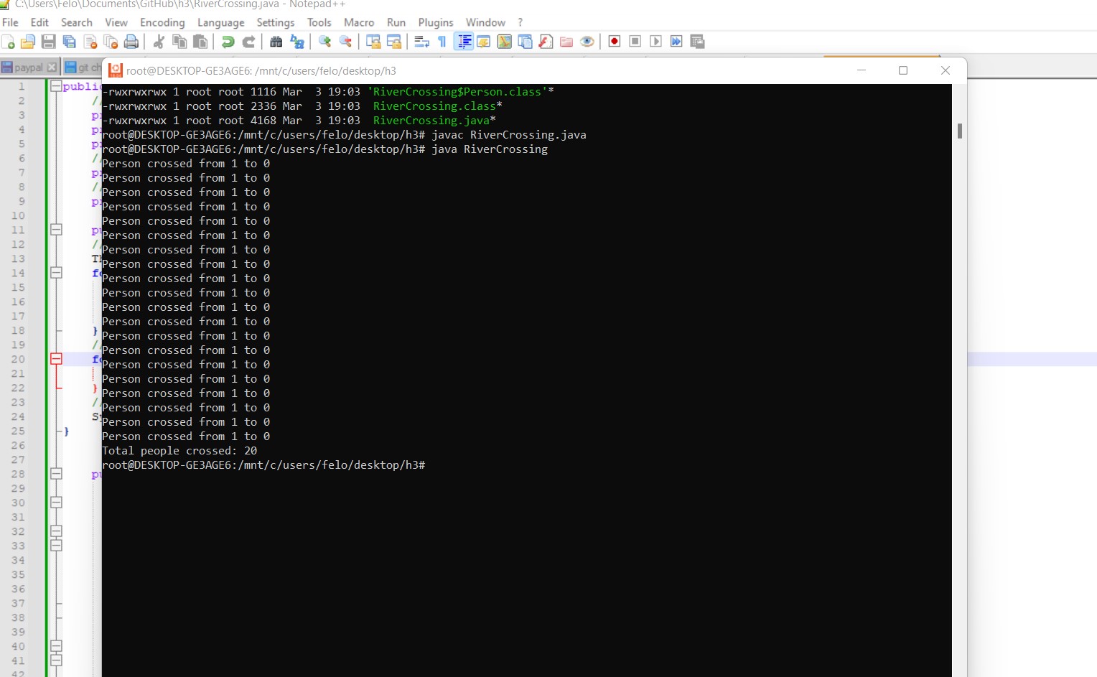Click the Paste toolbar icon
The height and width of the screenshot is (677, 1097).
pos(200,42)
